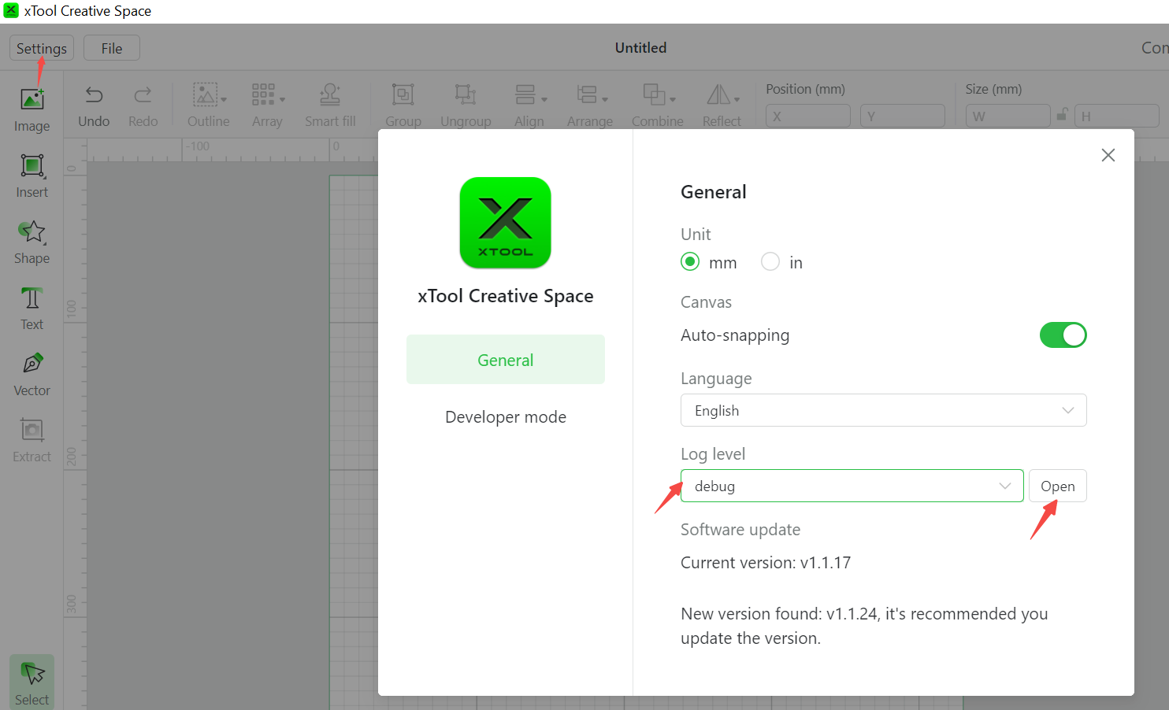Image resolution: width=1169 pixels, height=710 pixels.
Task: Select the Image tool in sidebar
Action: tap(32, 100)
